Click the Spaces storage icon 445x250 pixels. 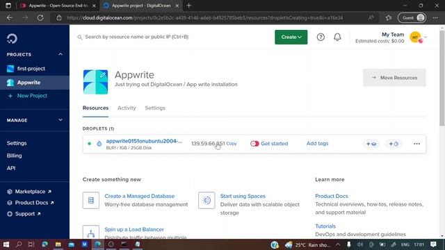click(x=207, y=201)
